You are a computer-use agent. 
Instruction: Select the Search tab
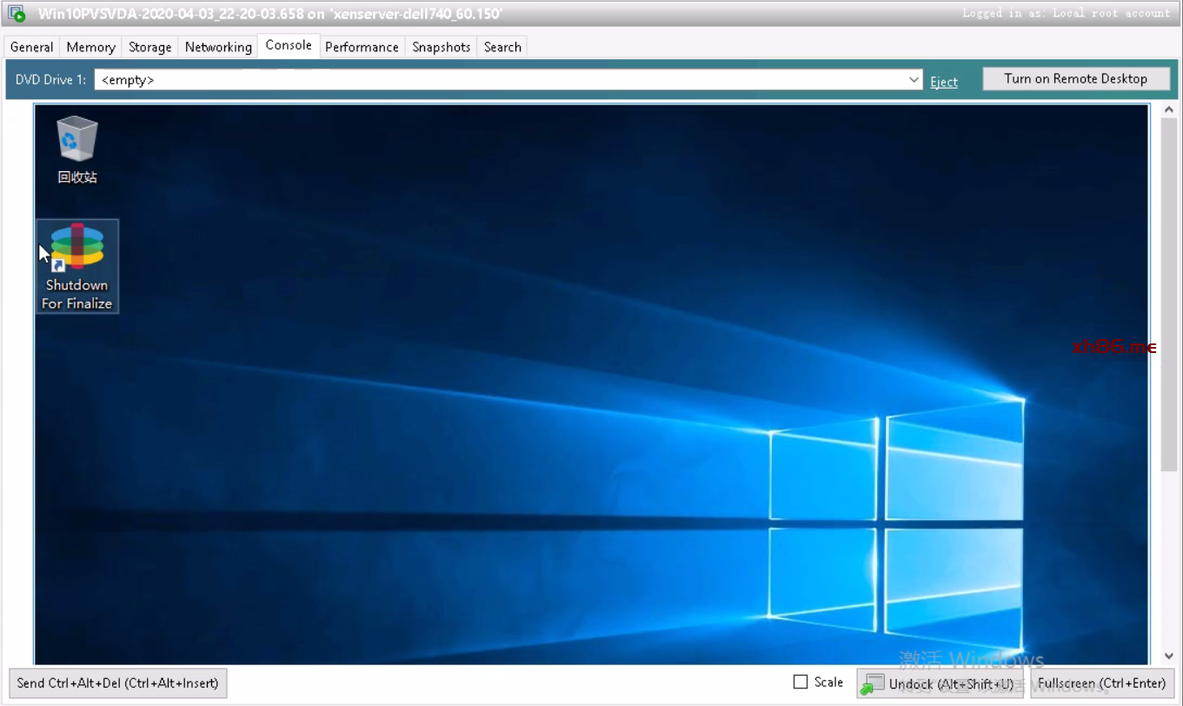[x=502, y=47]
